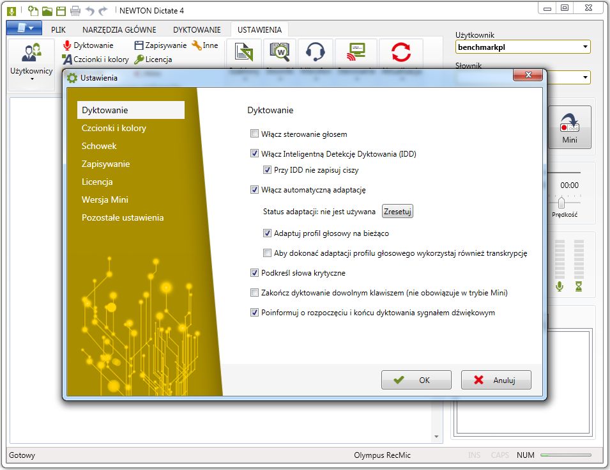Select Dyktowanie in the settings sidebar

coord(131,110)
